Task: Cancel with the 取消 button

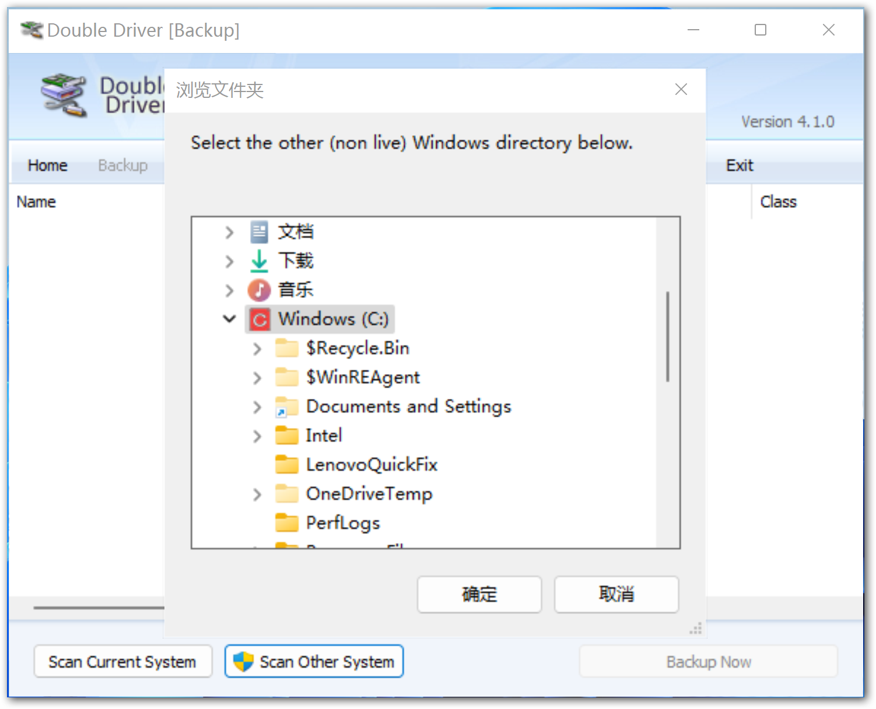Action: pyautogui.click(x=616, y=594)
